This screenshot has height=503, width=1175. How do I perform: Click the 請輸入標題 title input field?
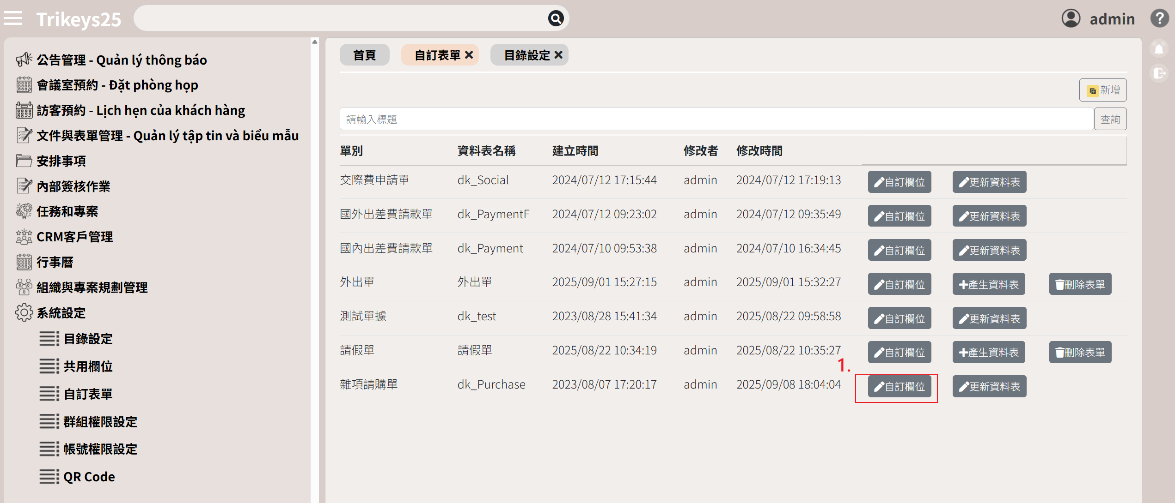click(716, 120)
